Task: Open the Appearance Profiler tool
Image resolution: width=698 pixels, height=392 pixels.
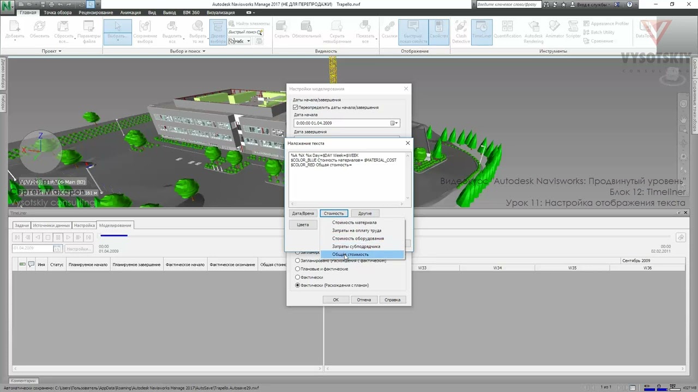Action: tap(606, 24)
